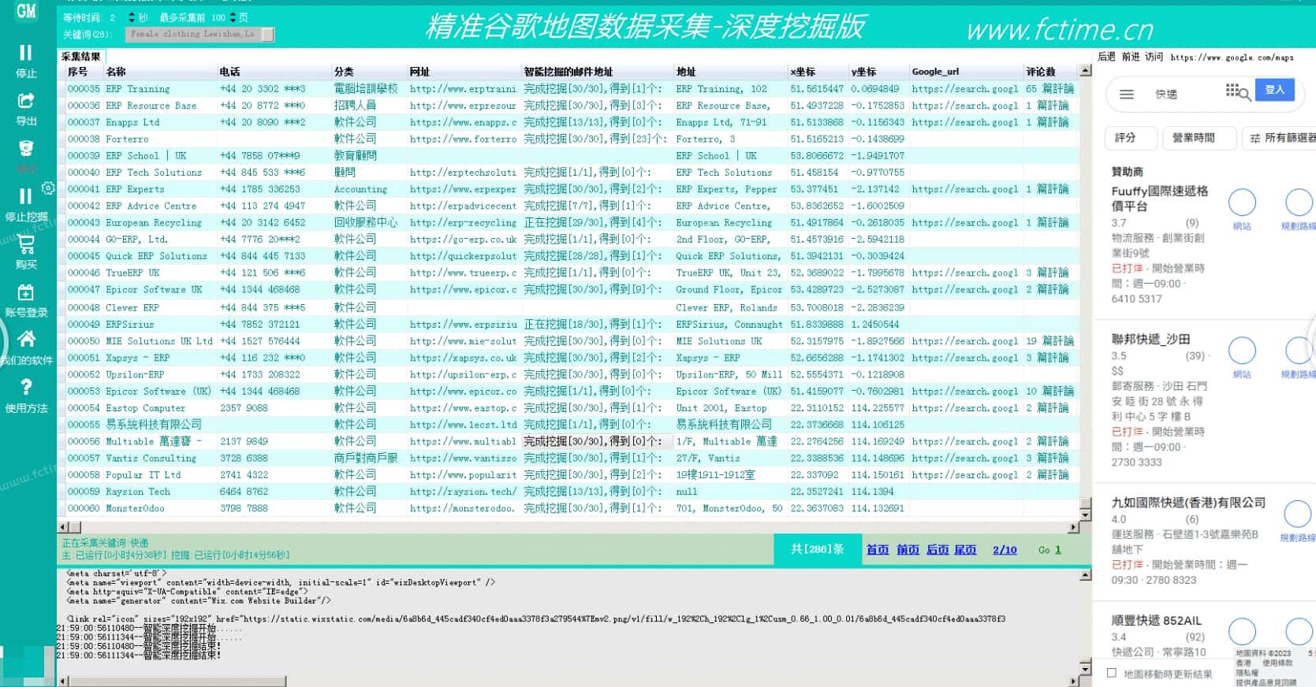
Task: Click the 账号登录 account login icon
Action: (x=25, y=292)
